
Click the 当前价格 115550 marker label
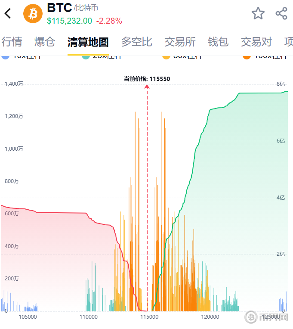coord(147,79)
